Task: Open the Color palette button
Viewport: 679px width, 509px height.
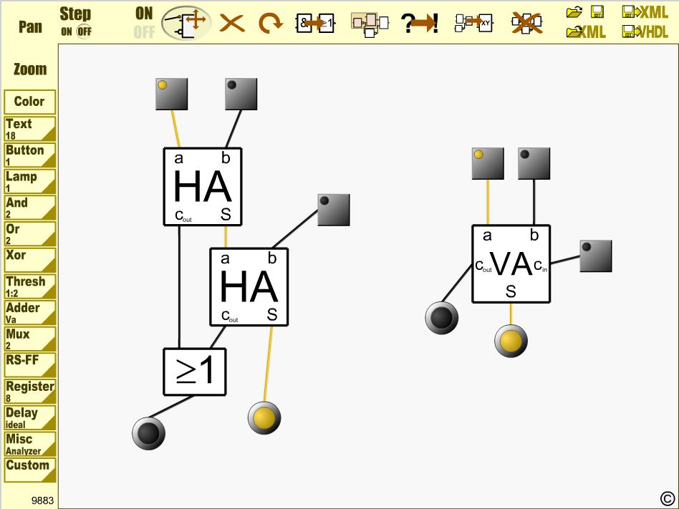Action: point(29,102)
